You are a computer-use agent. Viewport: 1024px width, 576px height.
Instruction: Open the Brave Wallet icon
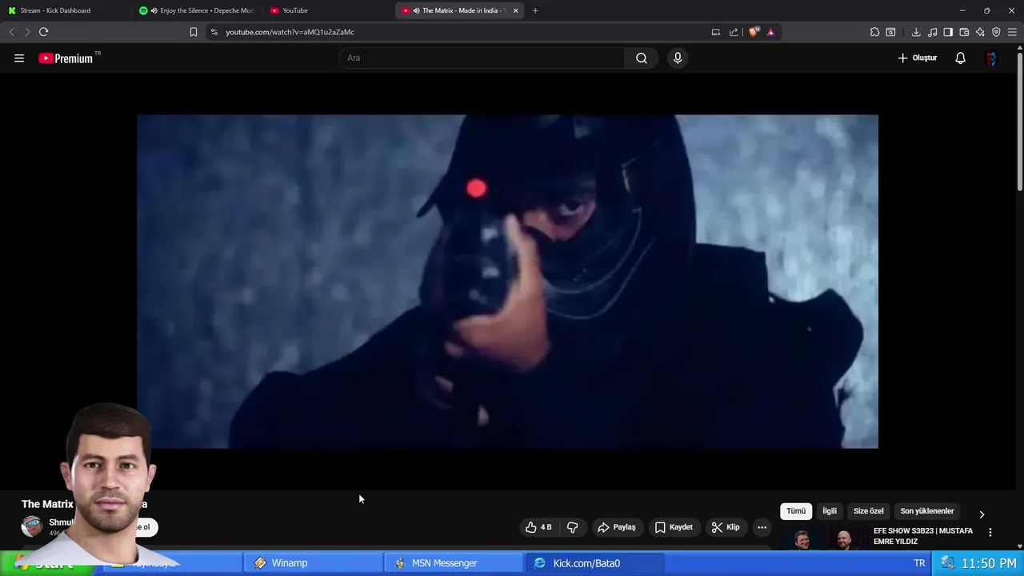pos(964,32)
